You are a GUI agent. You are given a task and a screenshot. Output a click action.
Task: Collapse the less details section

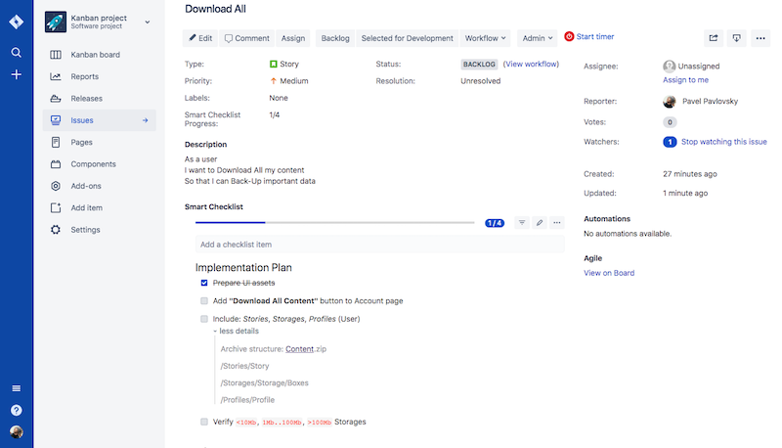point(238,331)
